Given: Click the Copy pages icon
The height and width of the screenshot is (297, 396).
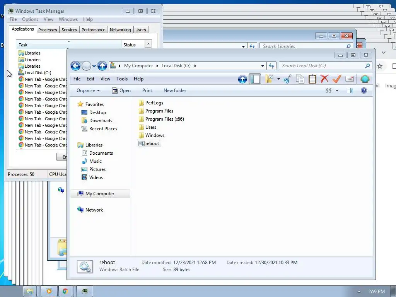Looking at the screenshot, I should (x=300, y=79).
